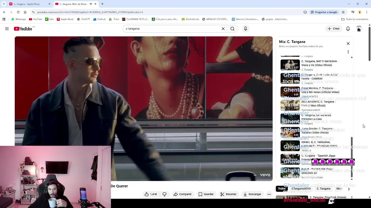Open the apps grid in bookmarks bar
The image size is (371, 208).
[4, 19]
